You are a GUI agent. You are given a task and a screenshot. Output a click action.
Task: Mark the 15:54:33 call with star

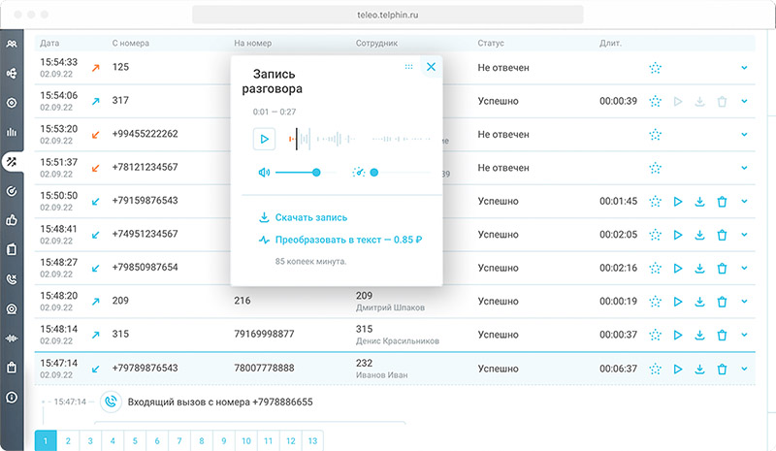pos(656,68)
